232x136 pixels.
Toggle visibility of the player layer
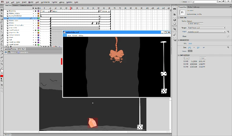click(x=33, y=37)
